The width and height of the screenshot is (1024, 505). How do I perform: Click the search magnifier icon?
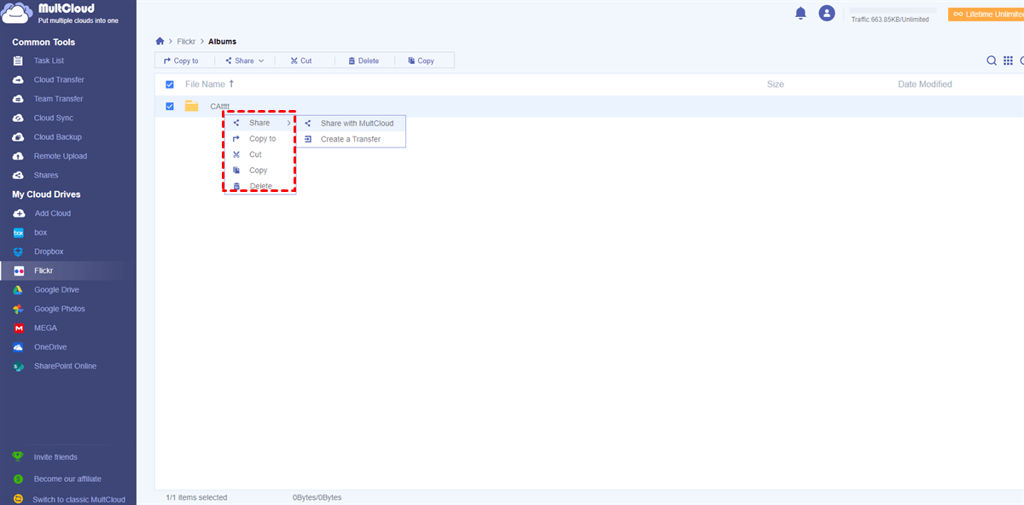992,61
